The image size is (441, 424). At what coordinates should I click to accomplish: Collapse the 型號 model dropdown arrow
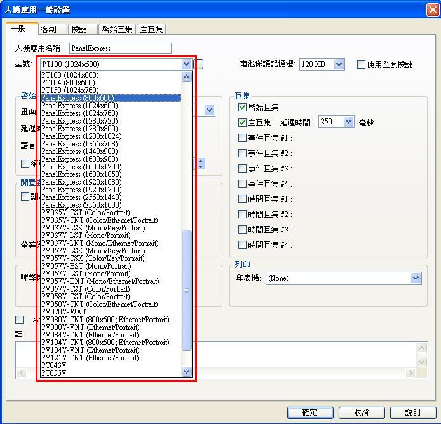(186, 64)
